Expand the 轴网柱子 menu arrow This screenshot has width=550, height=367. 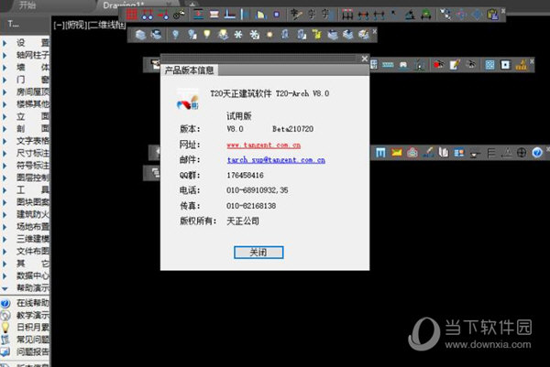(5, 55)
